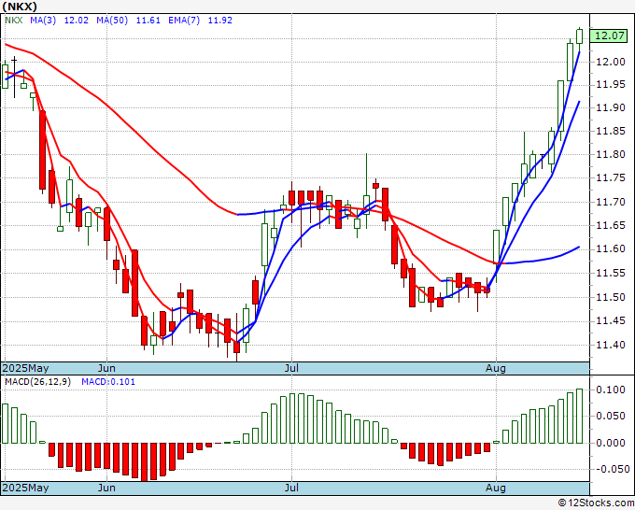The image size is (635, 510).
Task: Click the 11.45 price axis label
Action: 611,321
